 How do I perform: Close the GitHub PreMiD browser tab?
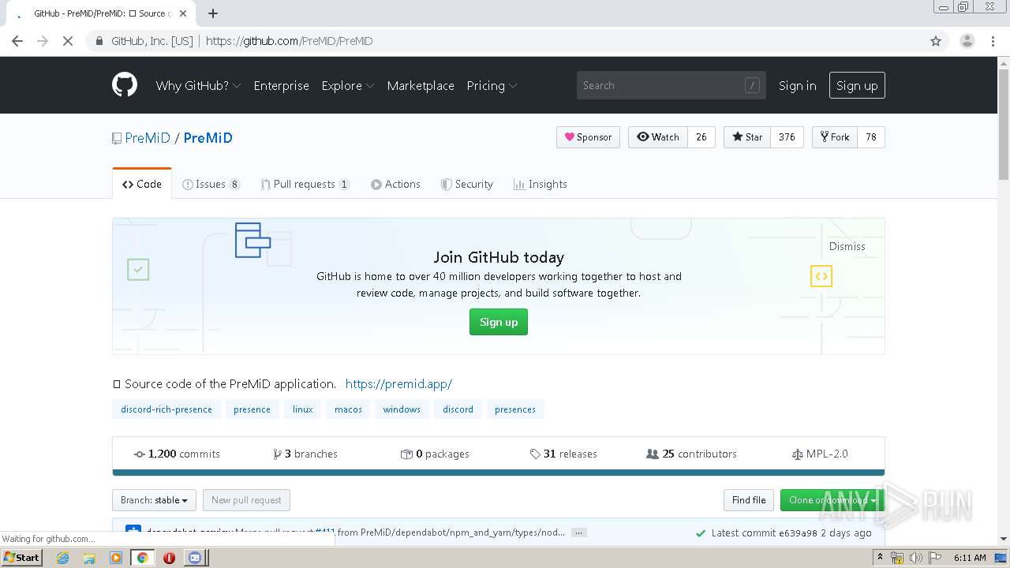click(183, 13)
